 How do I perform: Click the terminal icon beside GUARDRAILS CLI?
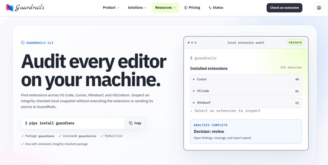pyautogui.click(x=23, y=43)
